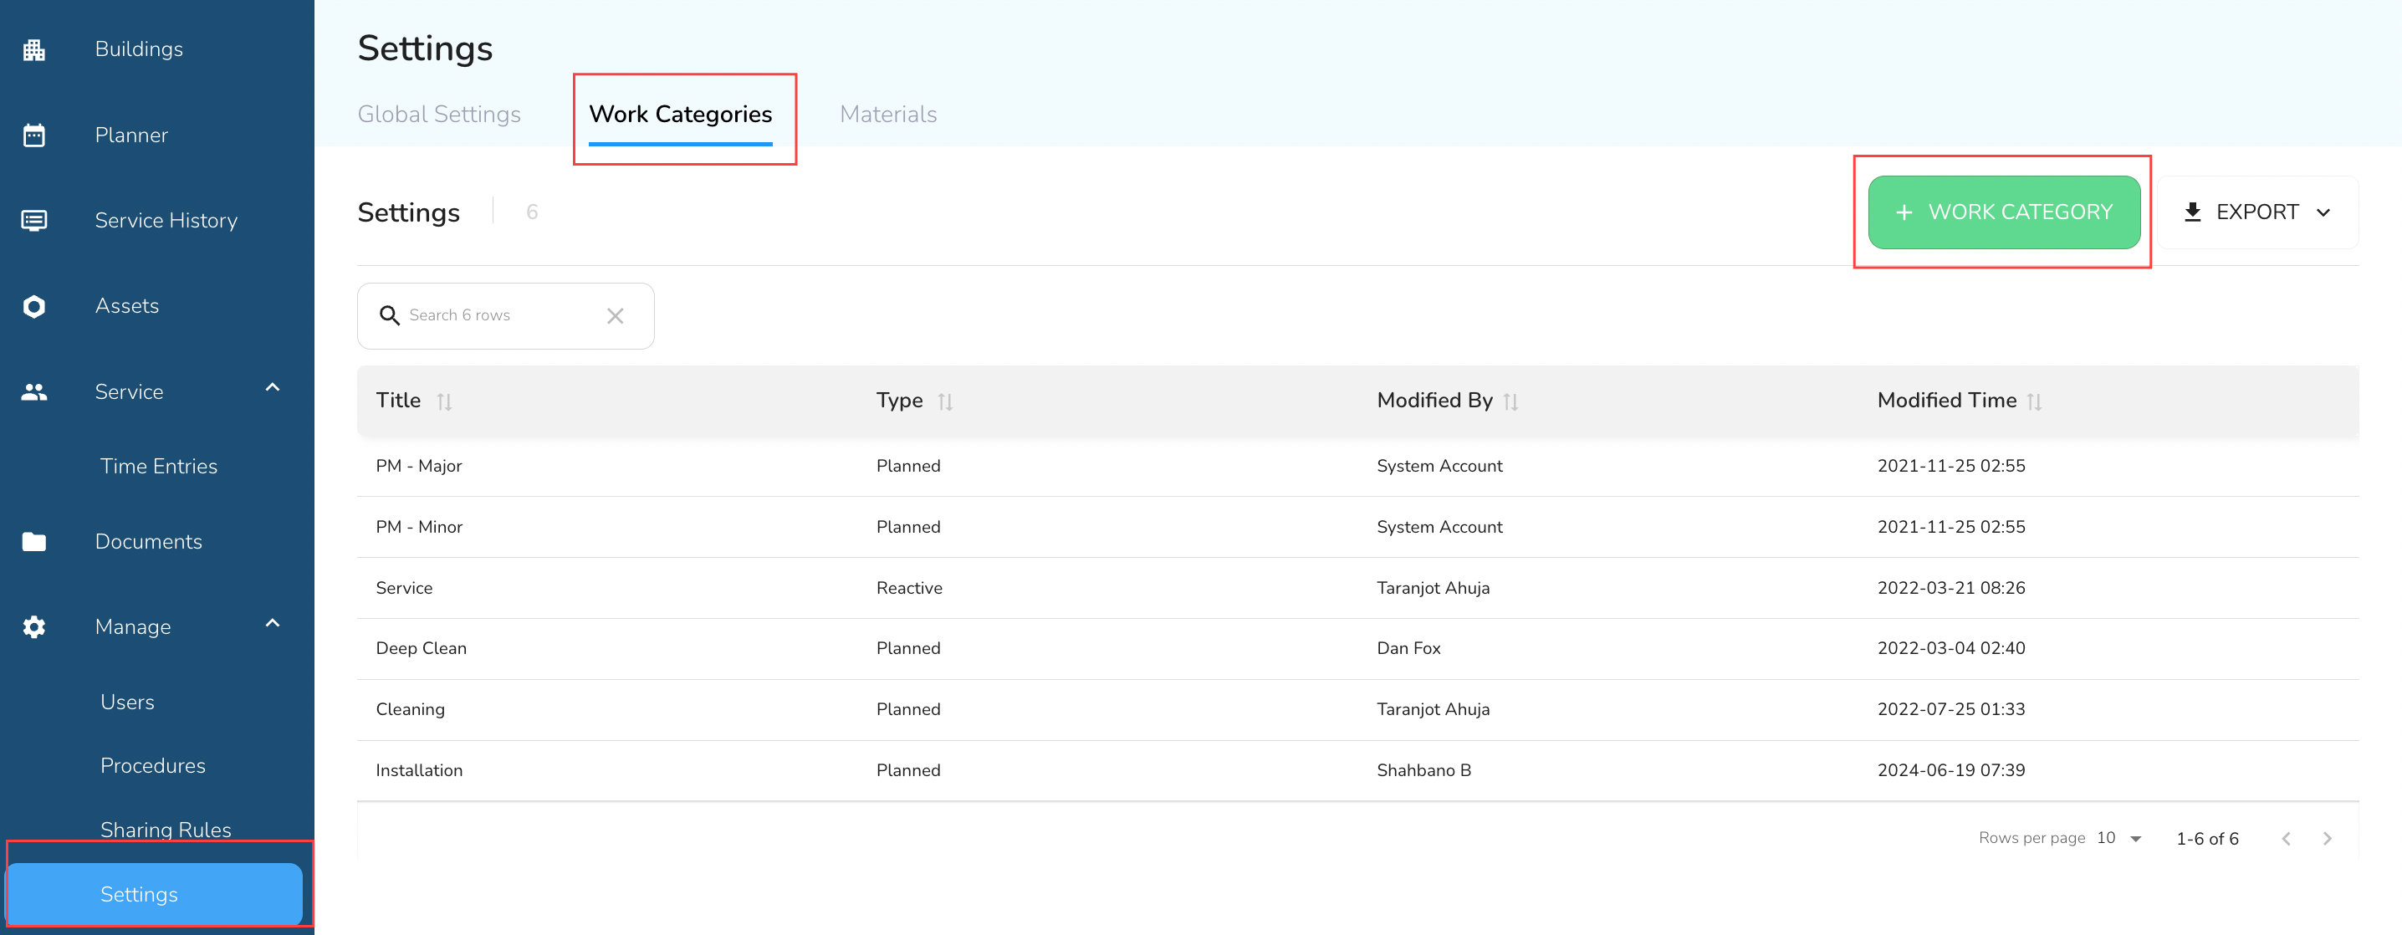Open Documents in the sidebar
The width and height of the screenshot is (2402, 935).
(x=148, y=542)
